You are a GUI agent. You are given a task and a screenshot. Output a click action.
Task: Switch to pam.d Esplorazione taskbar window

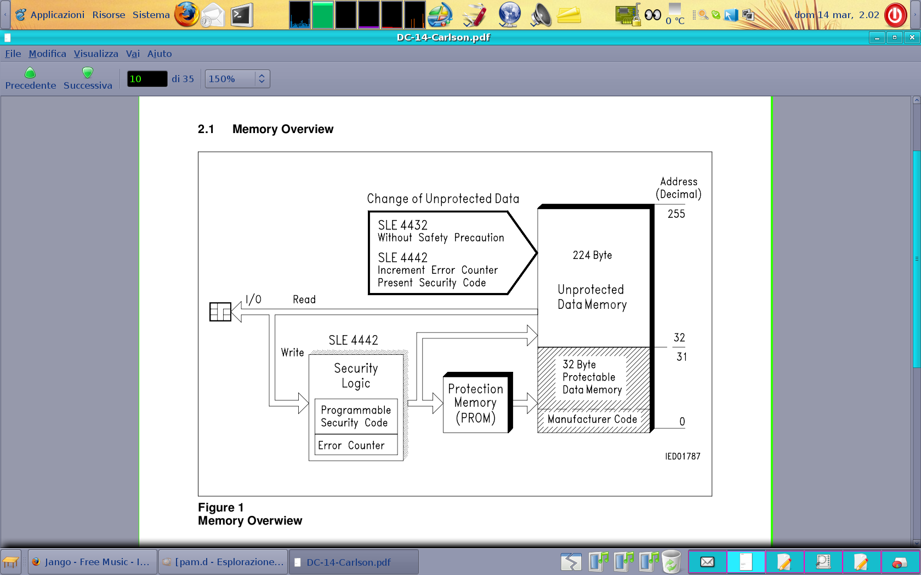pyautogui.click(x=223, y=562)
